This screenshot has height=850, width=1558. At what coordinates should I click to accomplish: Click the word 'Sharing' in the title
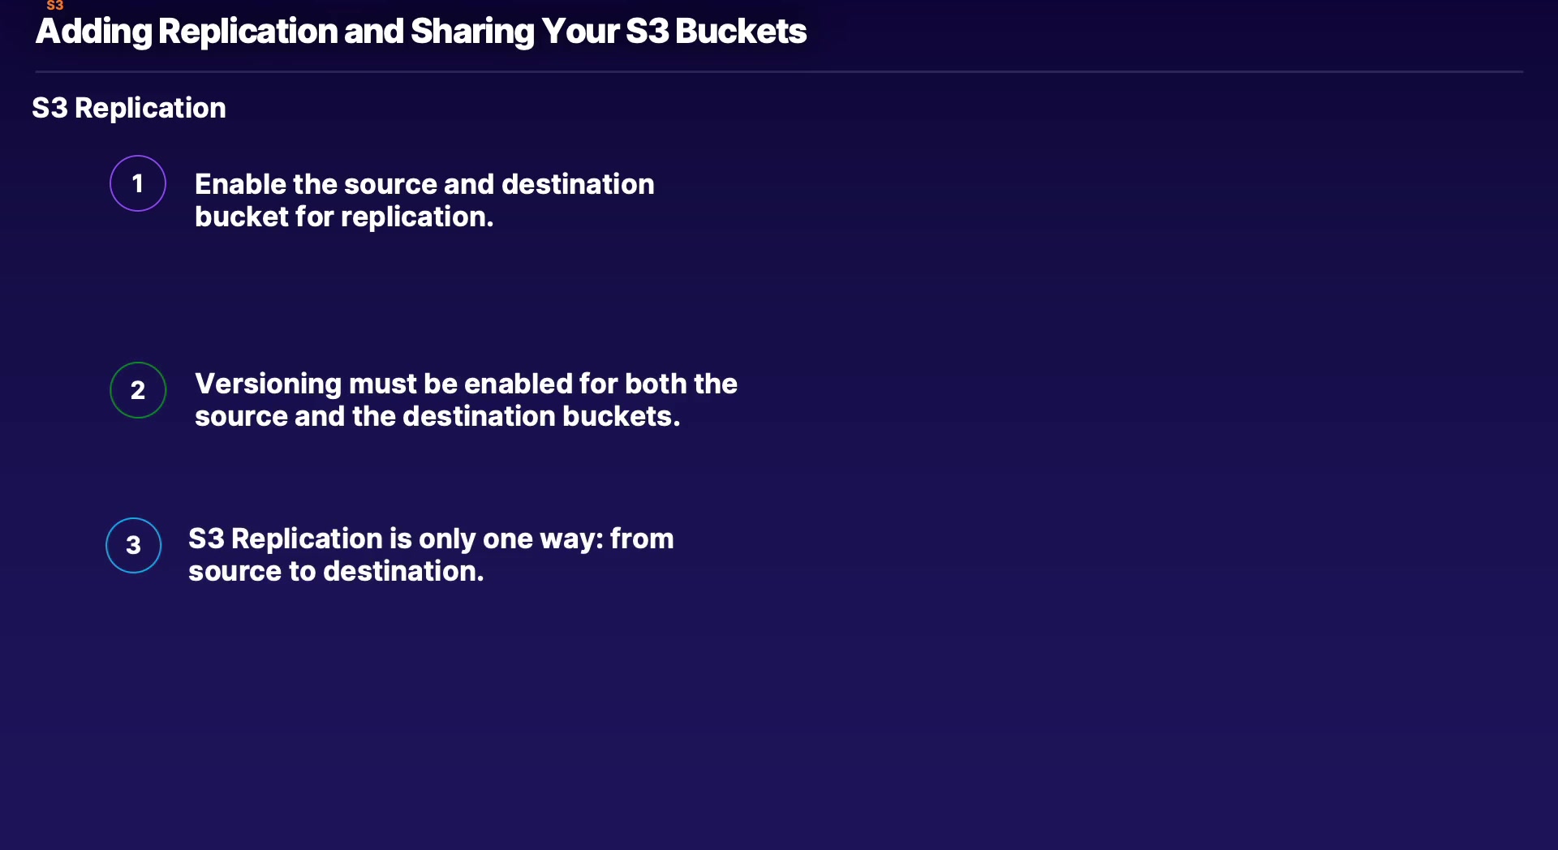(x=472, y=32)
